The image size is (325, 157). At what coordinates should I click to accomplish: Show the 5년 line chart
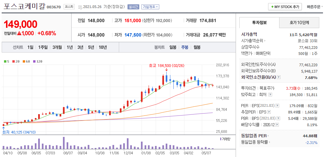(x=91, y=47)
